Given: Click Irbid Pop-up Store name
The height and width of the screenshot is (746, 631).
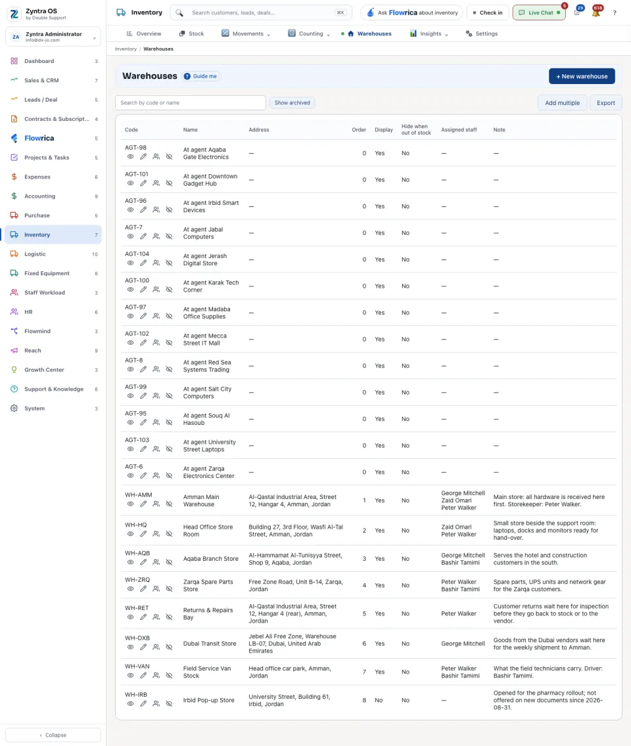Looking at the screenshot, I should [x=208, y=700].
